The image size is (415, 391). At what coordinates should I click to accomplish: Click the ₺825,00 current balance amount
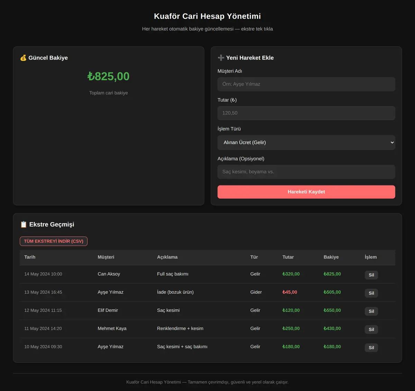(x=109, y=76)
